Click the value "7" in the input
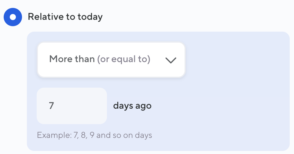Image resolution: width=294 pixels, height=154 pixels. 51,106
